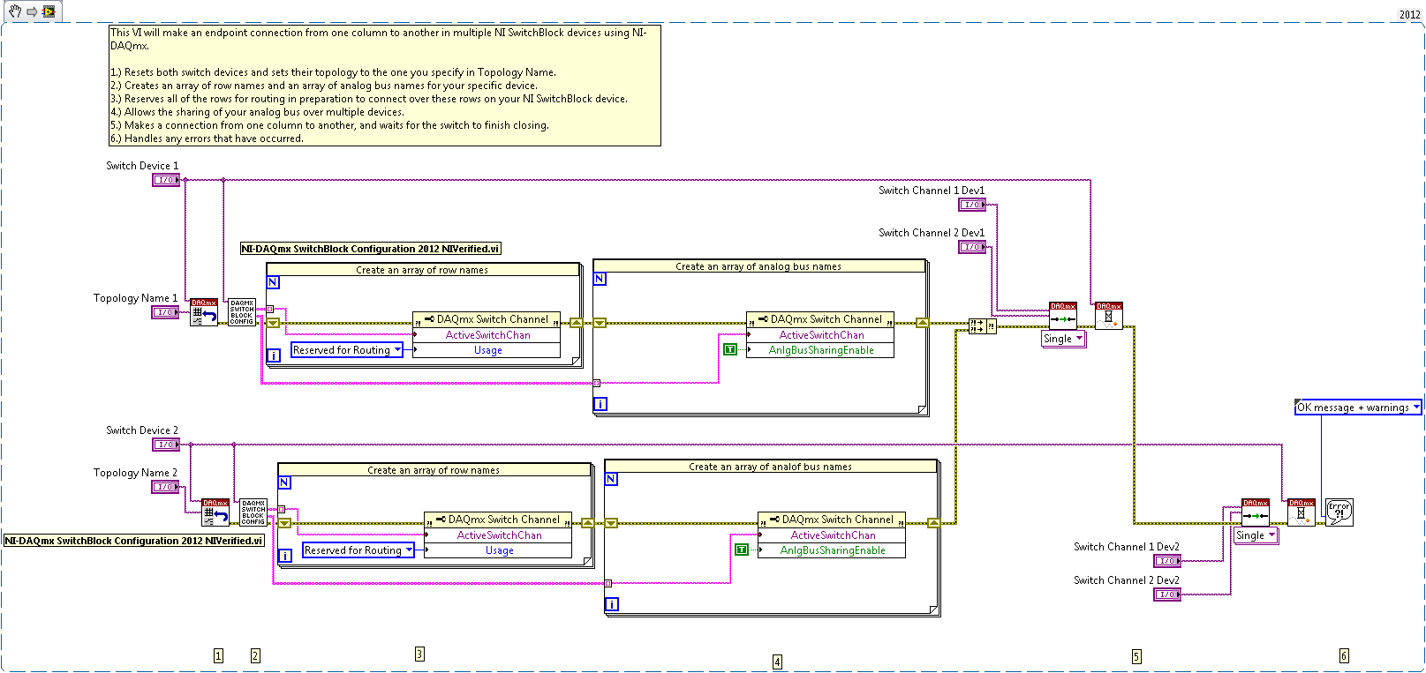Select the Topology Name 2 I/O terminal
This screenshot has height=673, width=1426.
(165, 487)
